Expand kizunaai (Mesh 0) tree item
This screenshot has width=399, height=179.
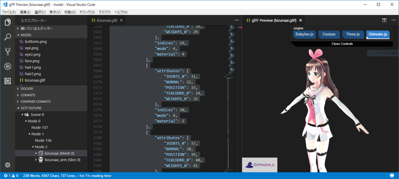click(x=36, y=153)
